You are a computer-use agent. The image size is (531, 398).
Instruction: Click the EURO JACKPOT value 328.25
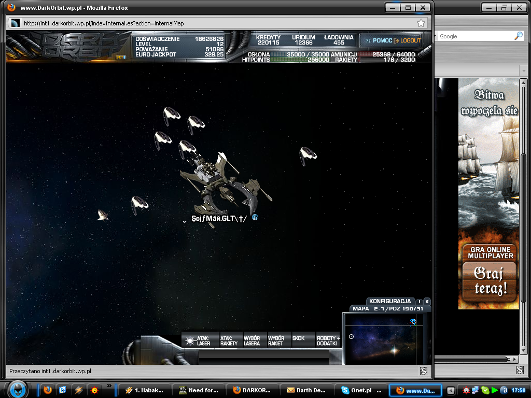click(214, 54)
